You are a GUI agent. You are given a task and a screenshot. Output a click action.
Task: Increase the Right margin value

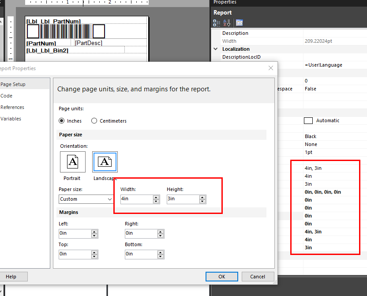coord(160,232)
